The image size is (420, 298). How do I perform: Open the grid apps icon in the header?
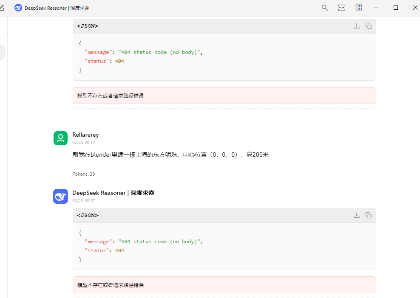tap(359, 8)
